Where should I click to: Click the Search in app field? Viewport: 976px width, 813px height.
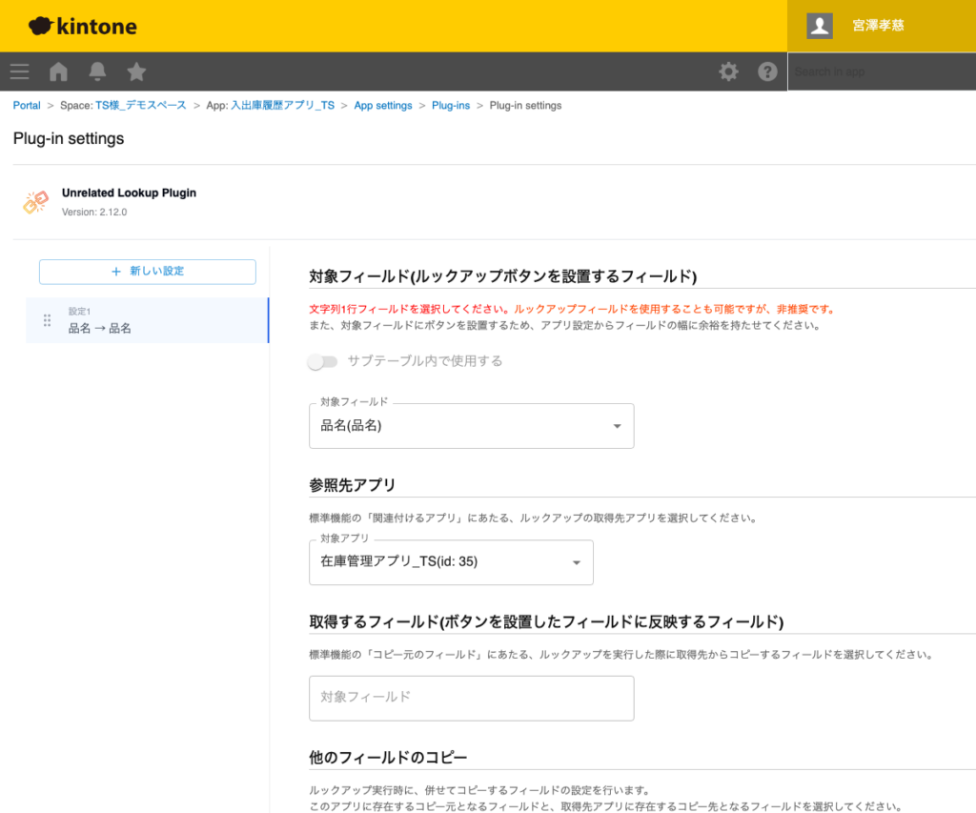882,71
